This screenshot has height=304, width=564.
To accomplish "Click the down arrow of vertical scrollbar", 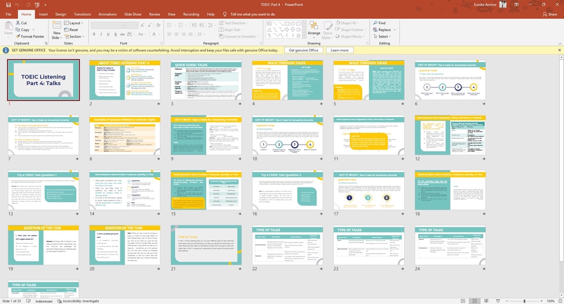I will coord(562,295).
